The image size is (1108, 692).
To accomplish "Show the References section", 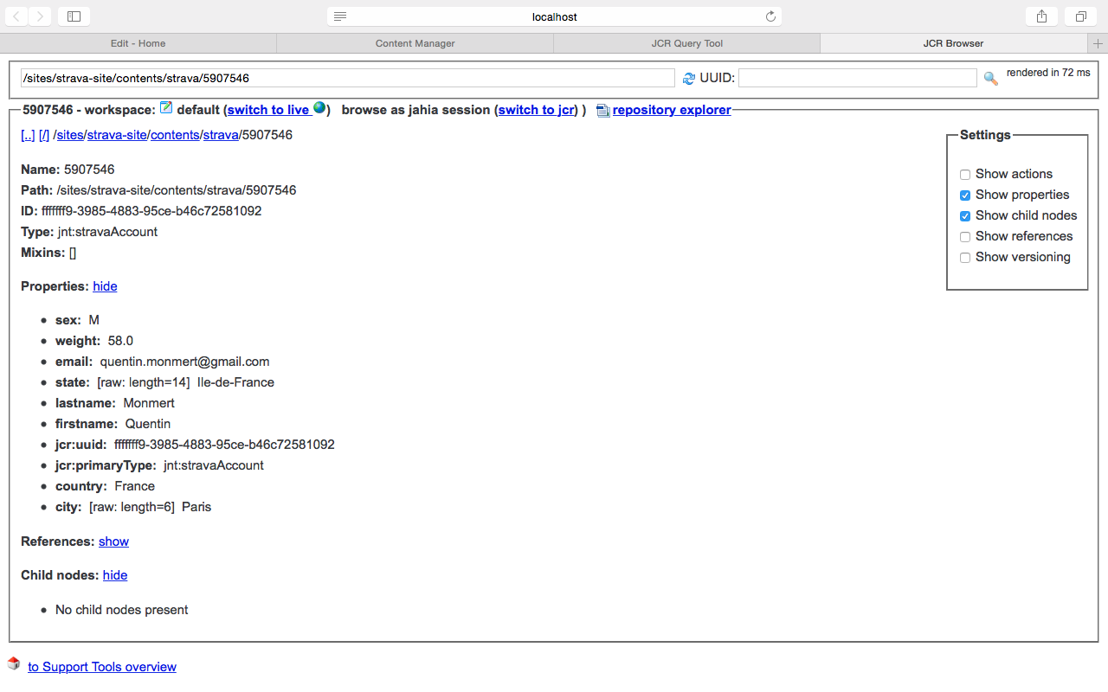I will (113, 541).
